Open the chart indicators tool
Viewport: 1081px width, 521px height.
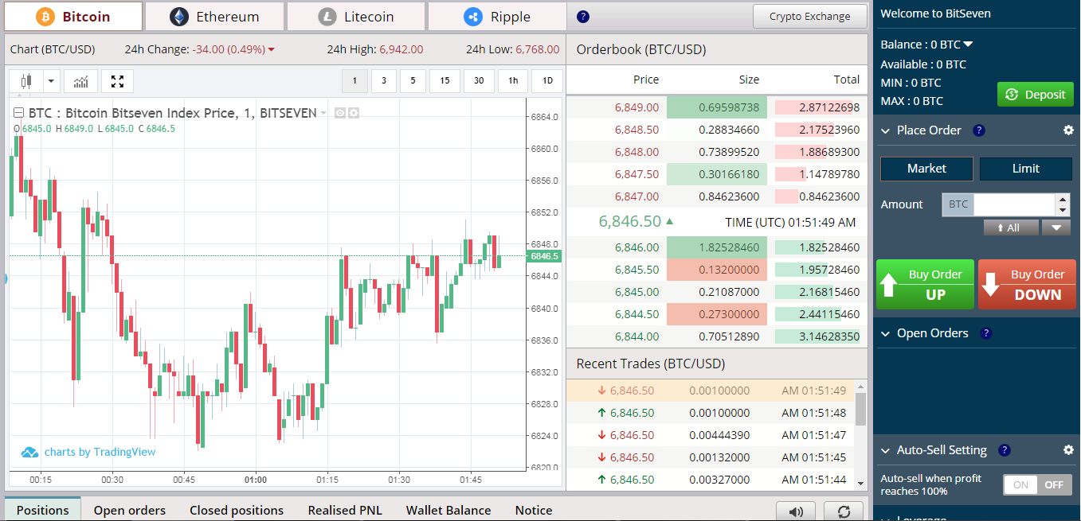click(x=81, y=81)
